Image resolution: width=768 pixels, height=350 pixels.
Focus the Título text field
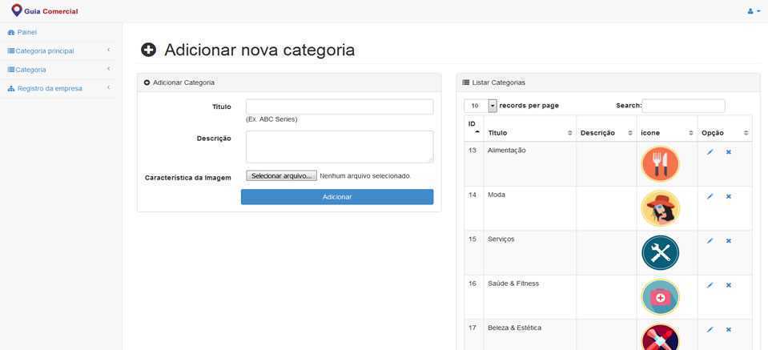(x=340, y=107)
